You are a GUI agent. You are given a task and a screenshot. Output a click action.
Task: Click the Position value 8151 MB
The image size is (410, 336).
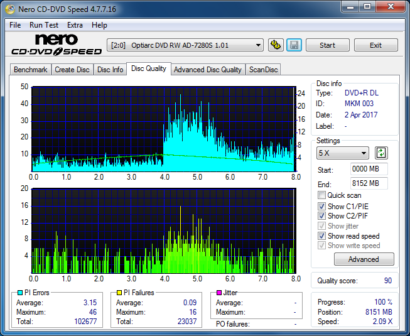click(379, 312)
